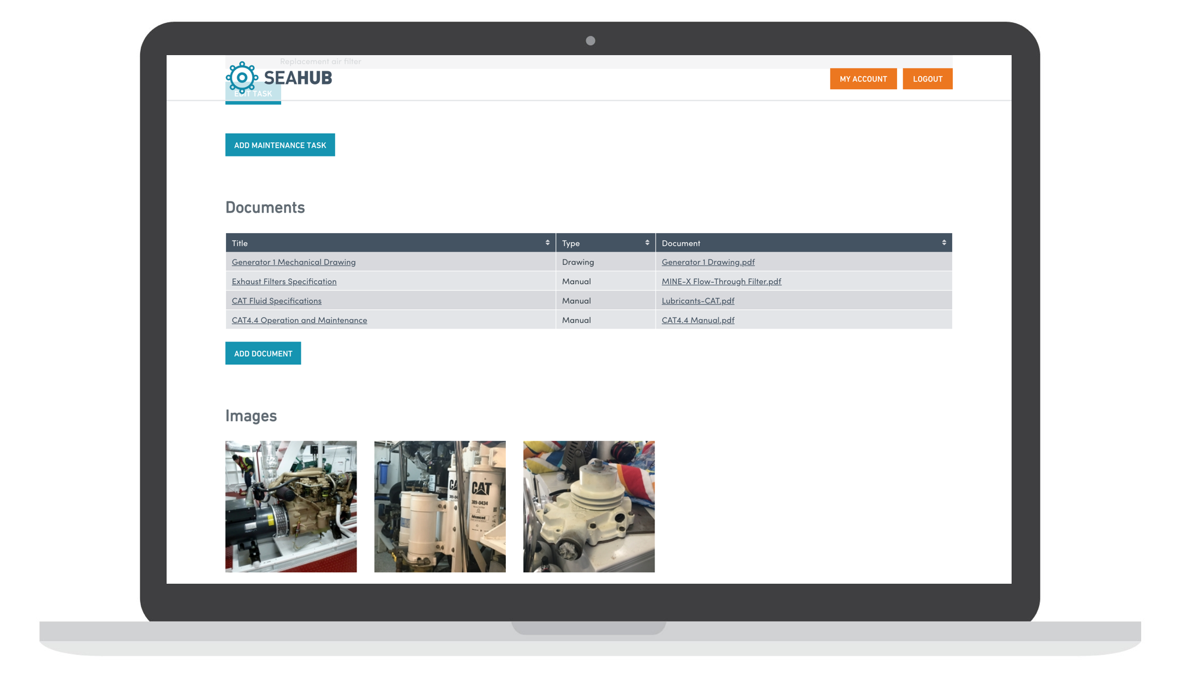The width and height of the screenshot is (1177, 682).
Task: Download Generator 1 Drawing.pdf file
Action: [708, 262]
